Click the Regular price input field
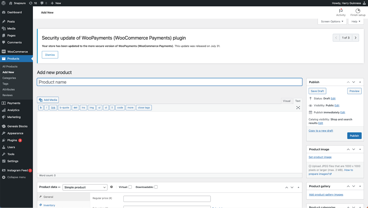The width and height of the screenshot is (368, 208). [167, 199]
